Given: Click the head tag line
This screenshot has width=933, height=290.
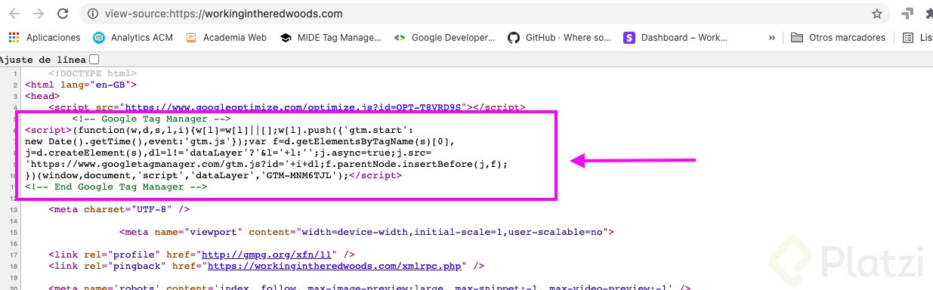Looking at the screenshot, I should [x=42, y=96].
